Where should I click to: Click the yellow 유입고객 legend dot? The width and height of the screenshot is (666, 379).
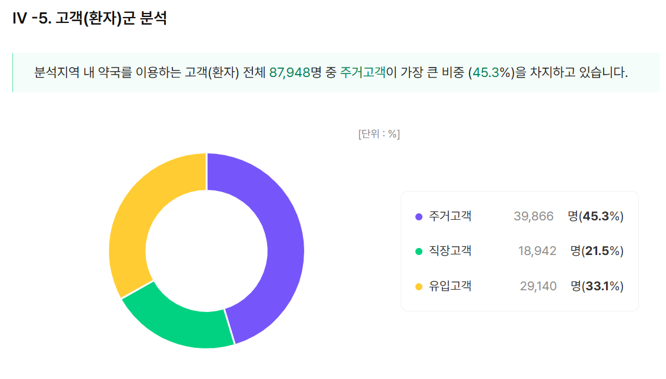pyautogui.click(x=419, y=287)
